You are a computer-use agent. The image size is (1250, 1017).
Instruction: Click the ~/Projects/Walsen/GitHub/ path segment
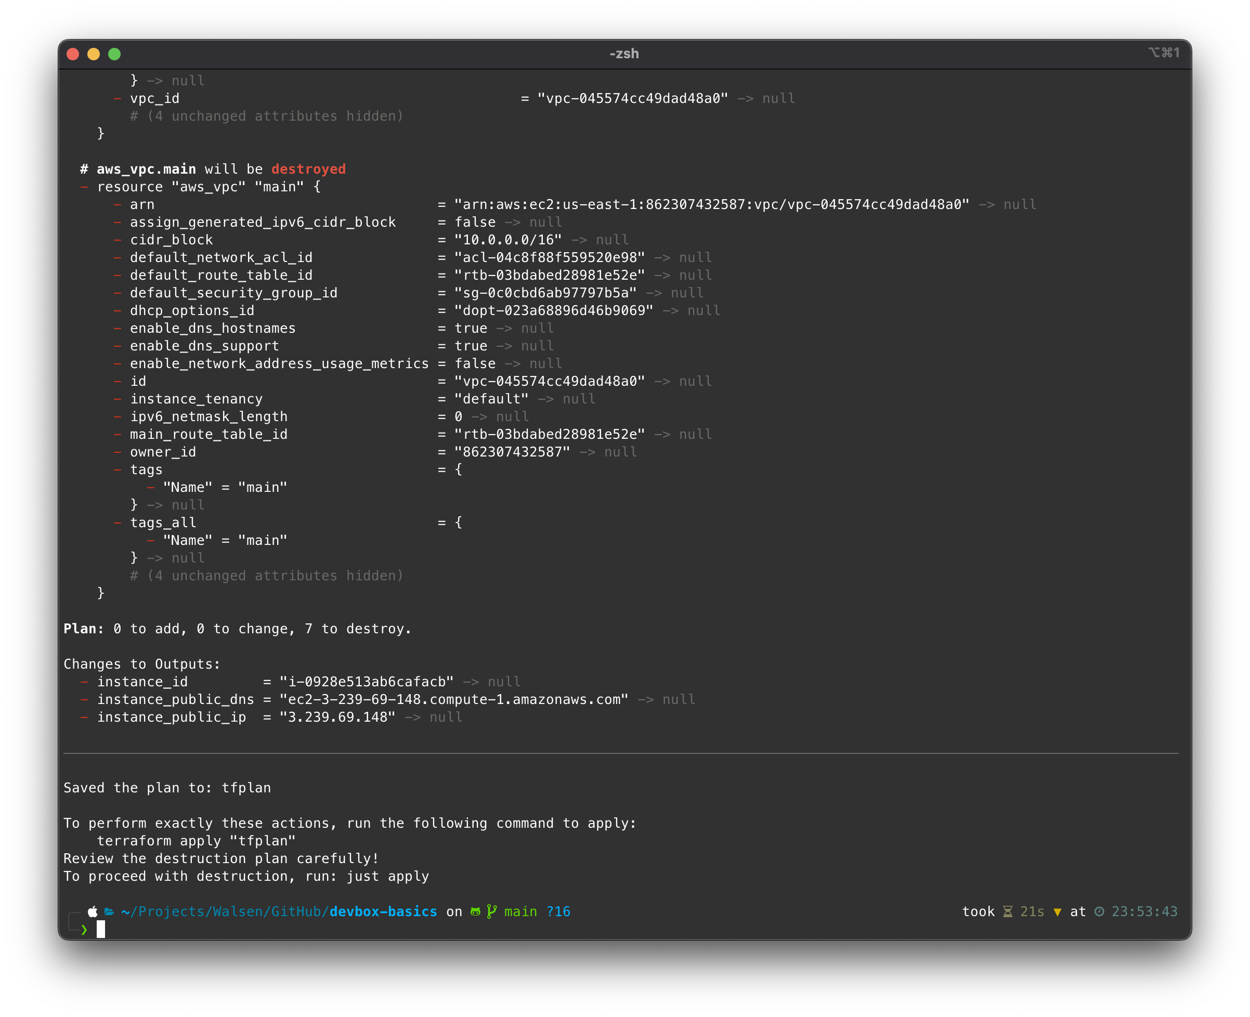point(226,911)
